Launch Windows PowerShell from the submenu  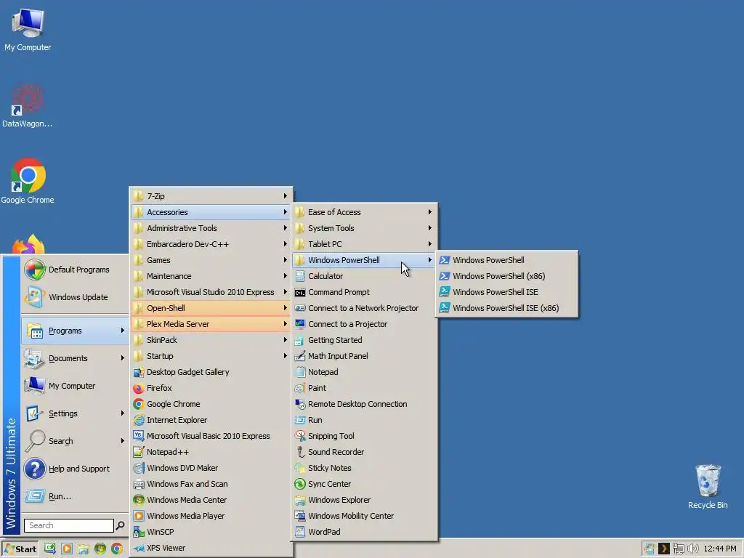506,260
